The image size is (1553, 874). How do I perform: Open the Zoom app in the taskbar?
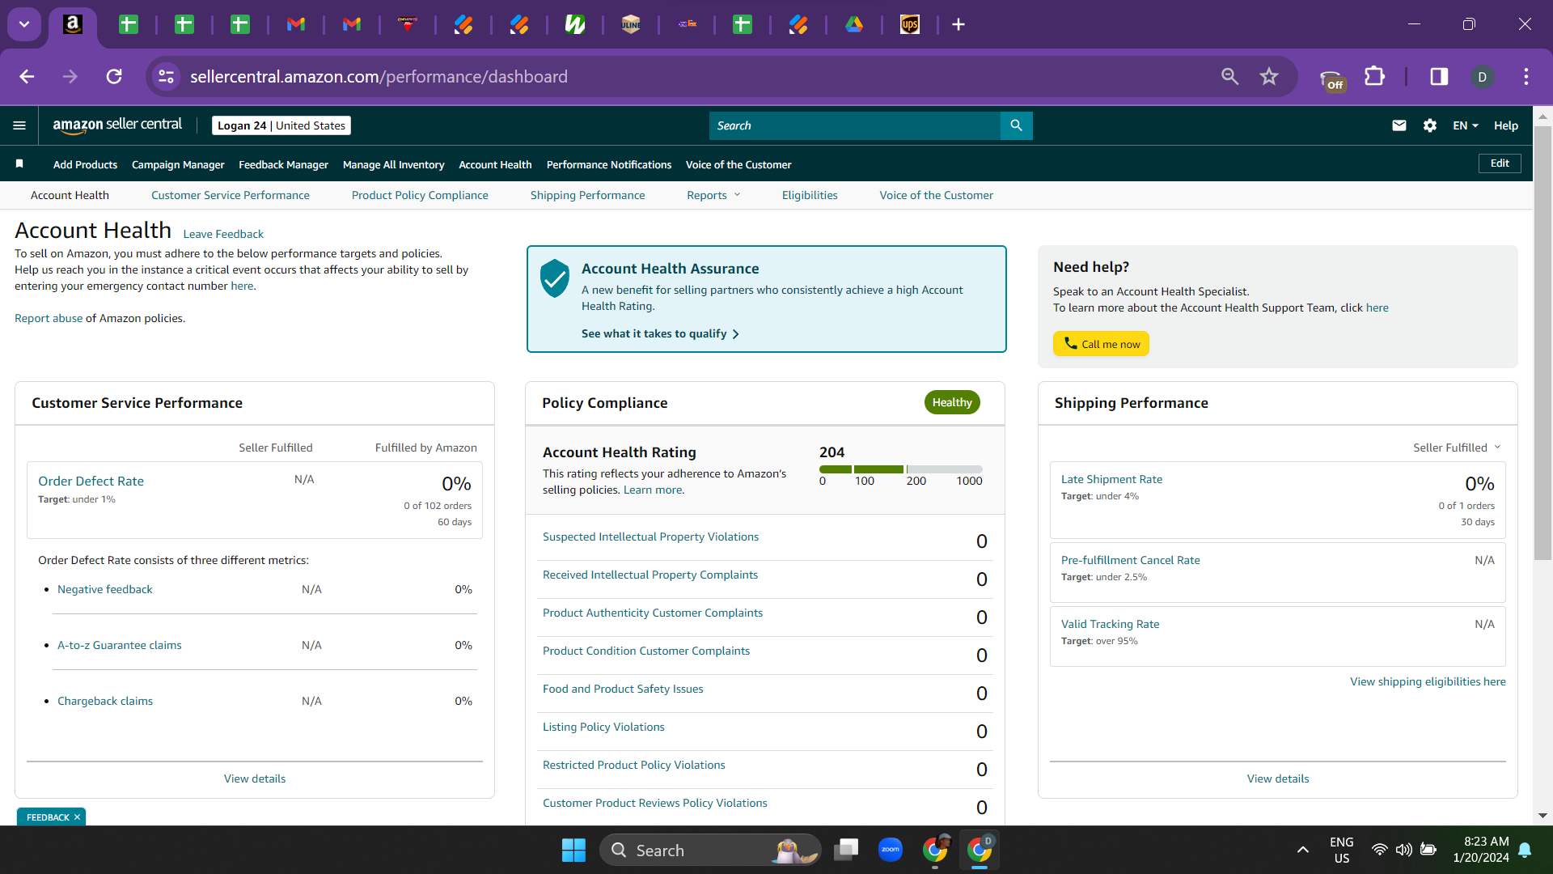click(x=890, y=850)
